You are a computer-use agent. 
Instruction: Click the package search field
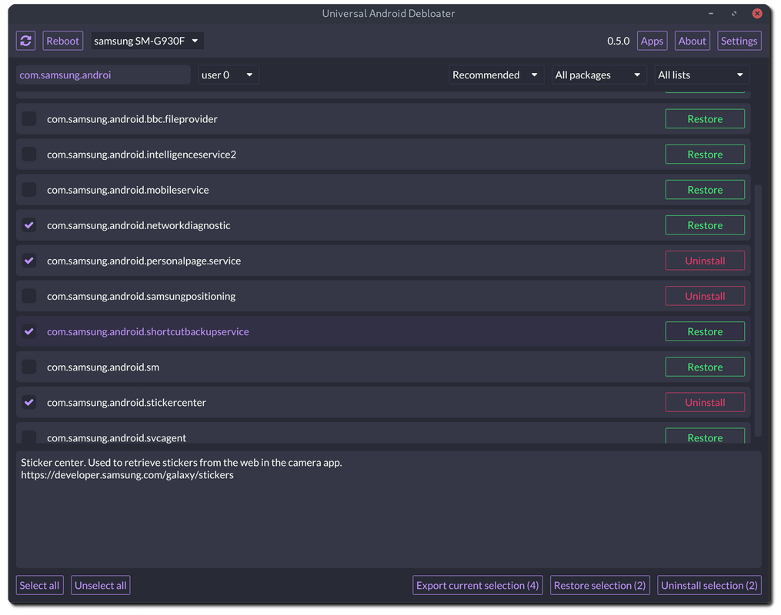click(x=103, y=75)
